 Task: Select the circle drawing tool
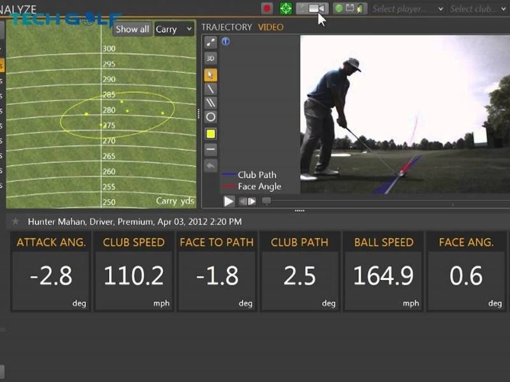point(210,117)
